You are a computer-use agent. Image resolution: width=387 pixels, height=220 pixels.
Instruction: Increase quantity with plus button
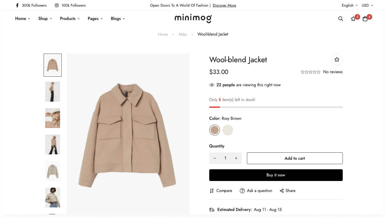(236, 158)
